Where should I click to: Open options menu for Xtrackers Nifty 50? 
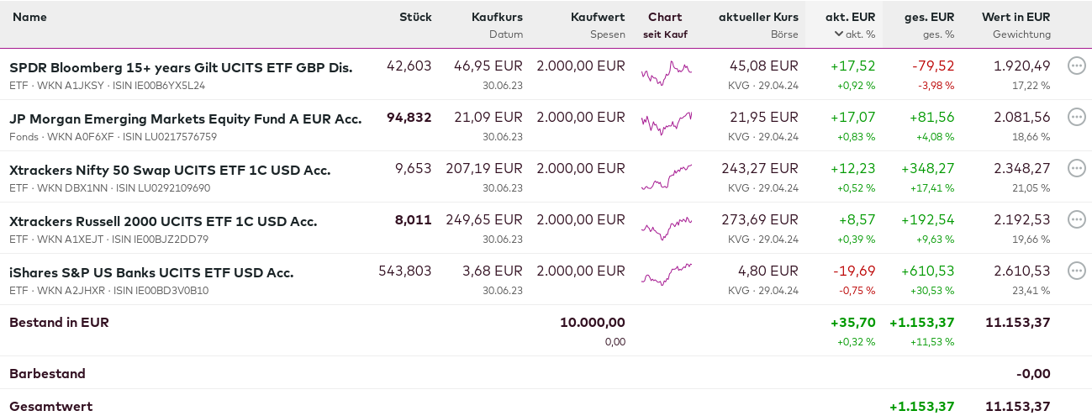pos(1076,168)
